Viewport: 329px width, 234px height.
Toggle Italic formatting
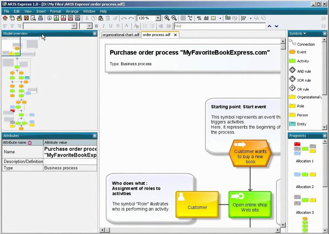tap(103, 26)
